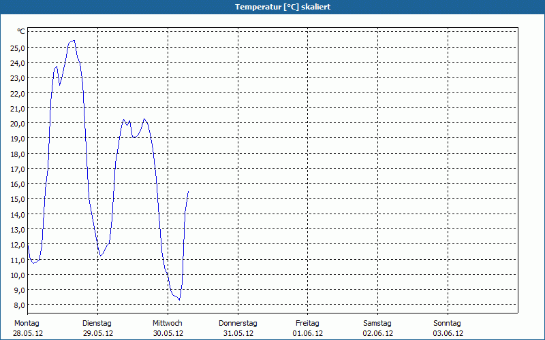Select the 16,0 axis label
Image resolution: width=545 pixels, height=340 pixels.
point(18,184)
